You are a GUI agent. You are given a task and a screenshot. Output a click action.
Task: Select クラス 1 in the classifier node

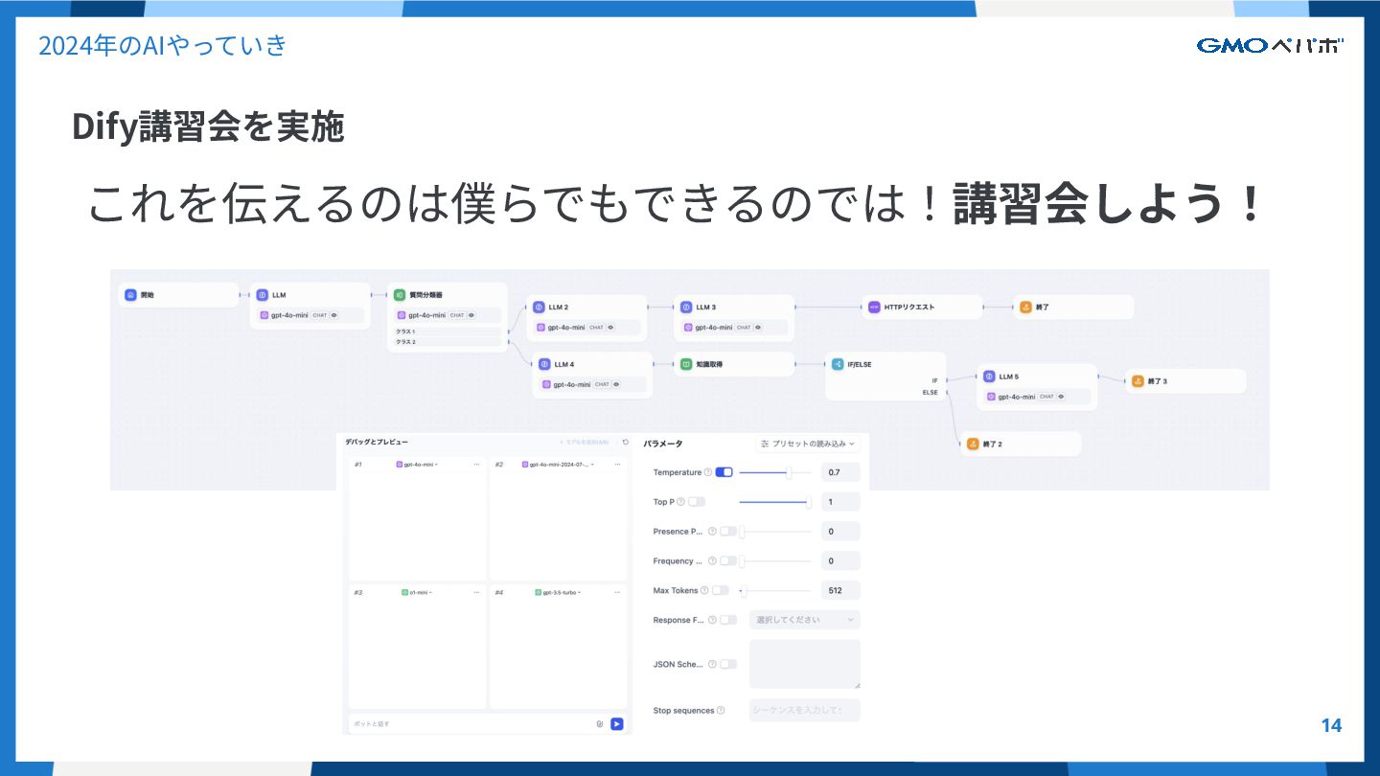(x=448, y=331)
